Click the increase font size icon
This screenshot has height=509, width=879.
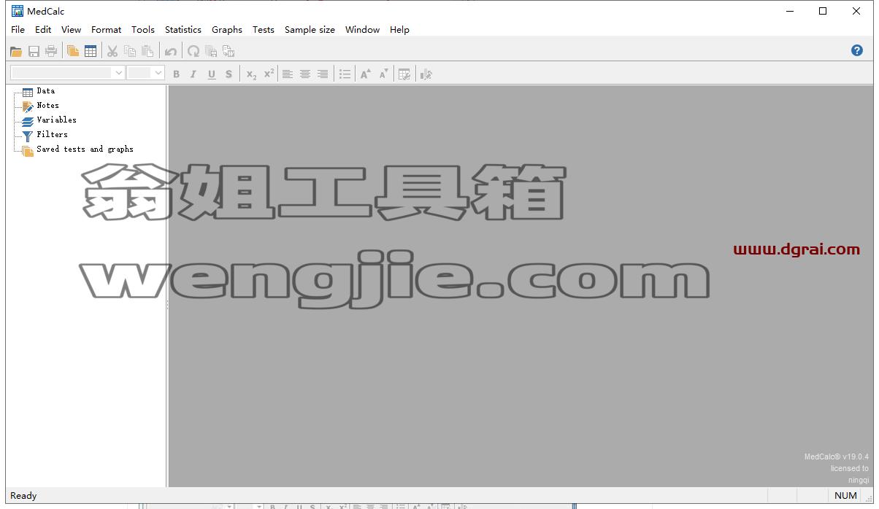click(366, 74)
